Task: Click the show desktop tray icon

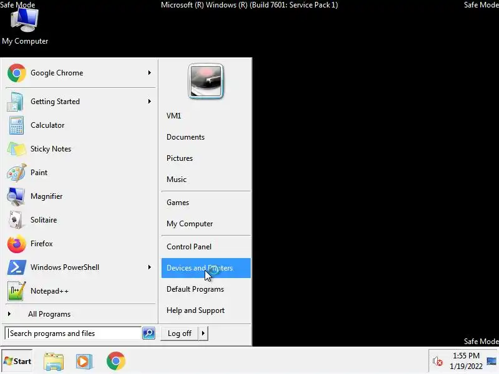Action: pos(492,362)
